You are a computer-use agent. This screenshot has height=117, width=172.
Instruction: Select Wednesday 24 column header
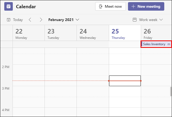(x=93, y=33)
